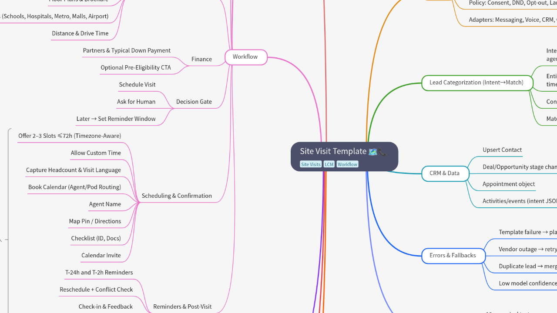Select the Site Visit Template central node

tap(344, 156)
